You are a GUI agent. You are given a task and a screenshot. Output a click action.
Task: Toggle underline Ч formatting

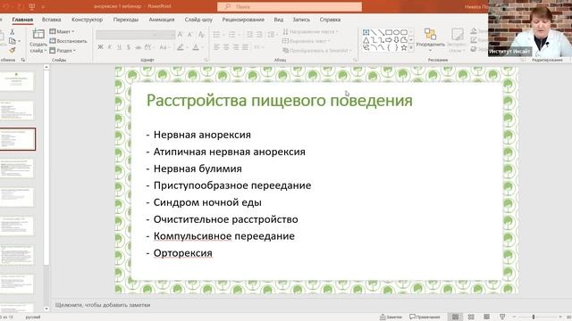point(119,47)
